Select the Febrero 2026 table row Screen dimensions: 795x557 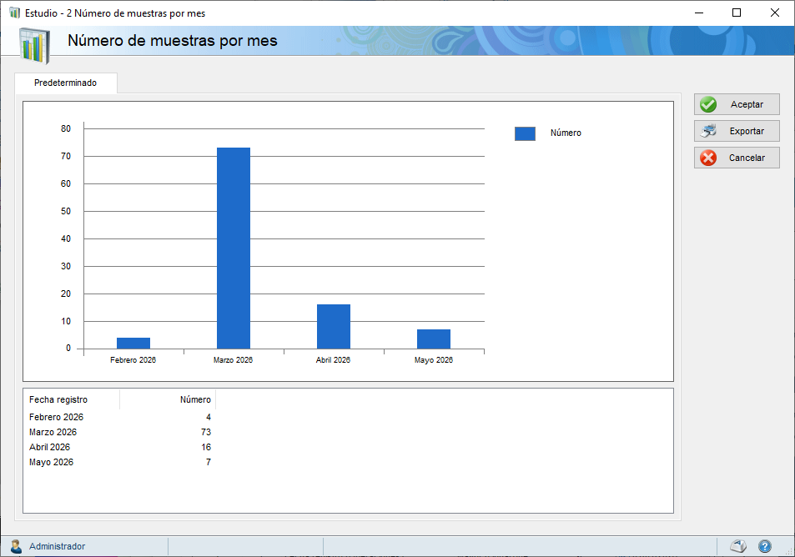[x=120, y=417]
